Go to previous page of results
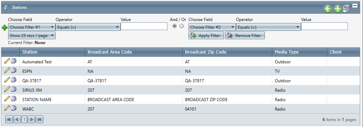363x127 pixels. [17, 119]
